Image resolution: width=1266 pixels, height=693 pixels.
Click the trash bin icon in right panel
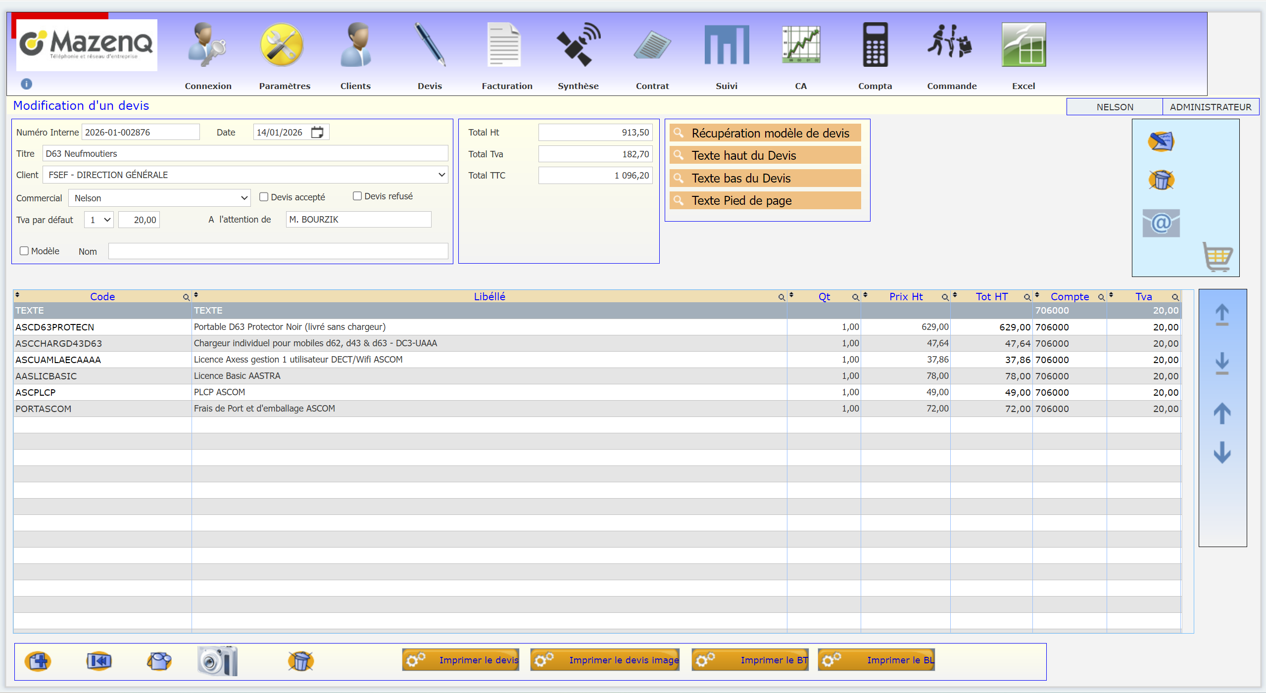(x=1161, y=180)
